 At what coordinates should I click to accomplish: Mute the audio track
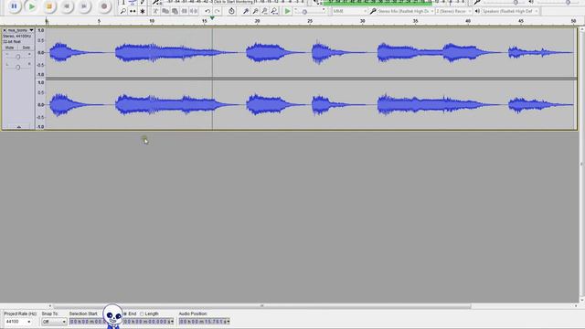[x=10, y=48]
